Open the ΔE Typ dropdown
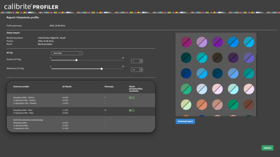The height and width of the screenshot is (157, 280). pyautogui.click(x=67, y=53)
